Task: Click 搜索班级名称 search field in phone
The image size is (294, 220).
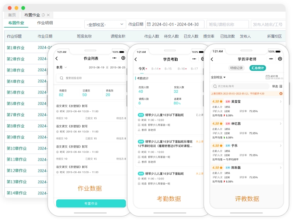Action: pyautogui.click(x=91, y=78)
